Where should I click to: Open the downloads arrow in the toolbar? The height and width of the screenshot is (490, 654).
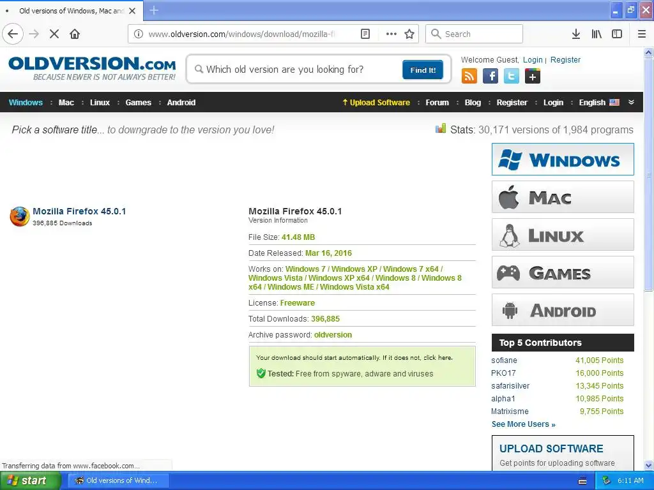[x=575, y=34]
